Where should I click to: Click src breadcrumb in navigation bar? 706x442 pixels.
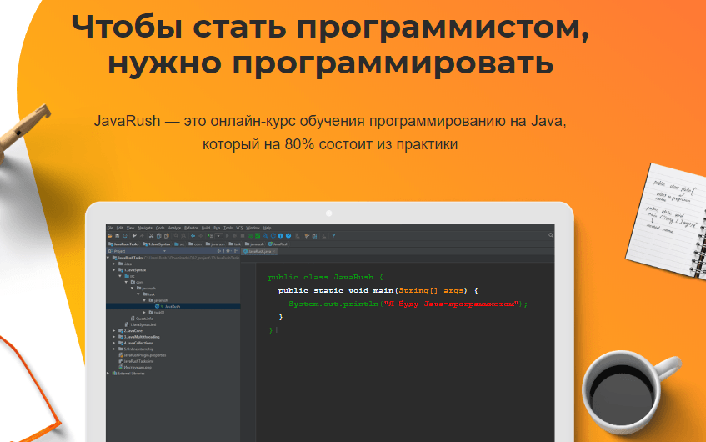[179, 244]
